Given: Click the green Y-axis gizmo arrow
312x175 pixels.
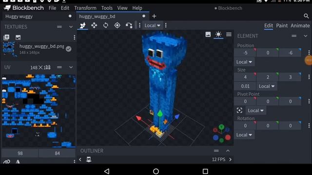Looking at the screenshot, I should (x=160, y=114).
